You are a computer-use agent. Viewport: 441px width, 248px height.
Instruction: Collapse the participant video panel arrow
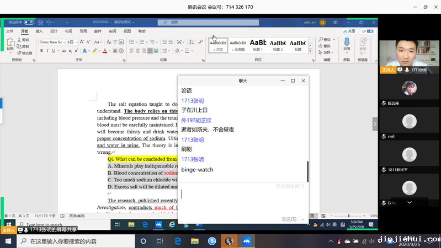[x=375, y=124]
